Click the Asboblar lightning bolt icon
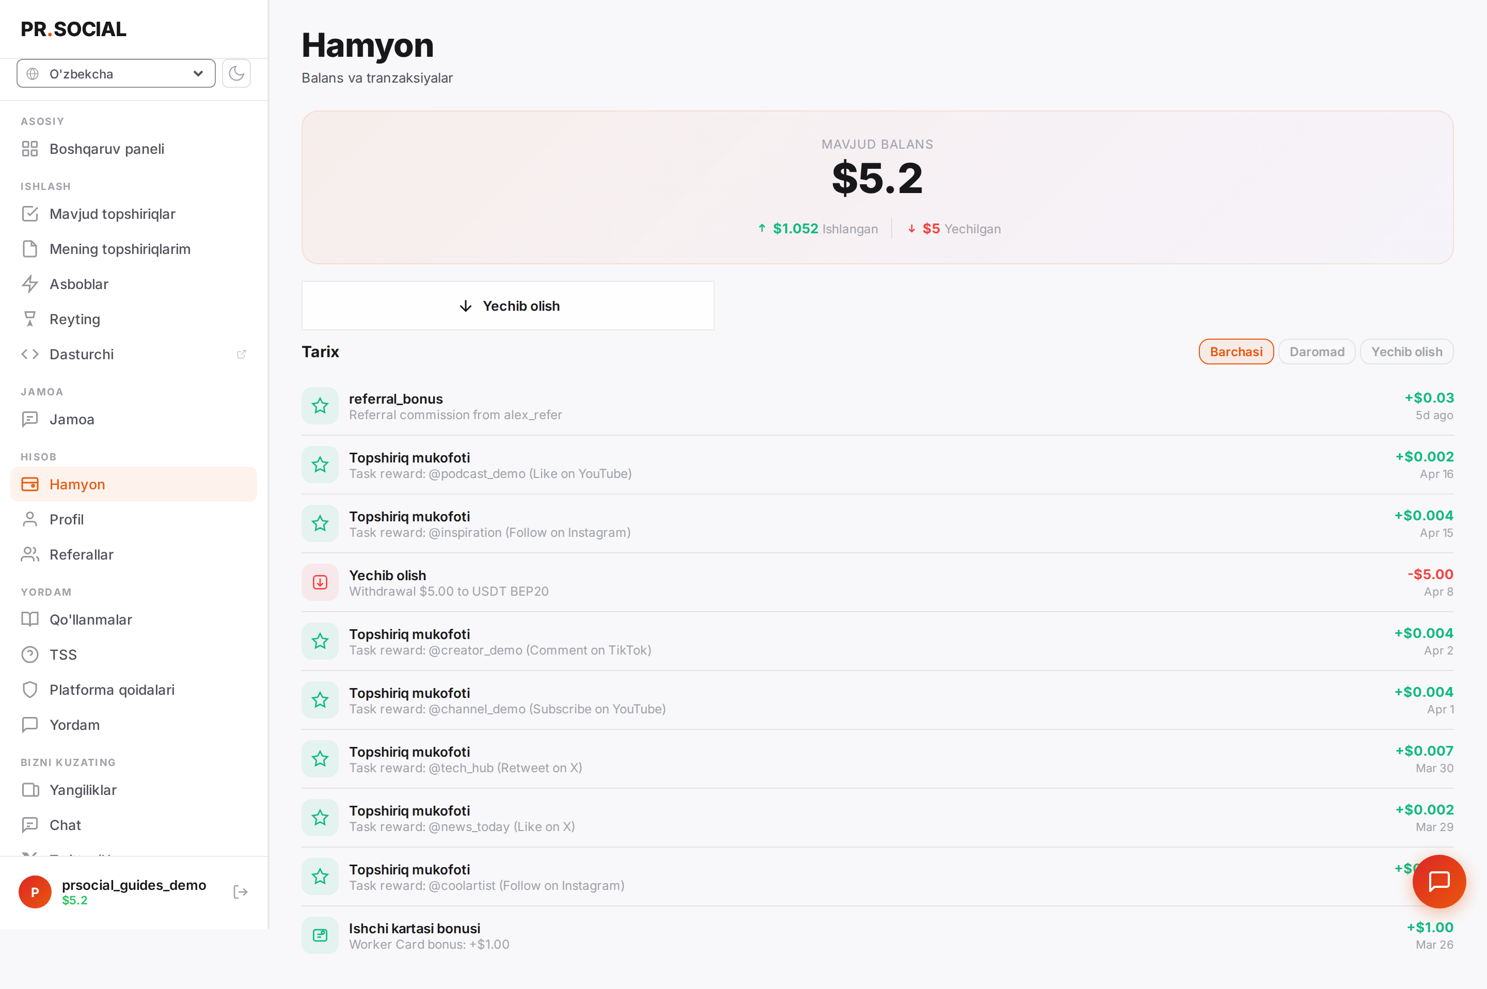 29,284
